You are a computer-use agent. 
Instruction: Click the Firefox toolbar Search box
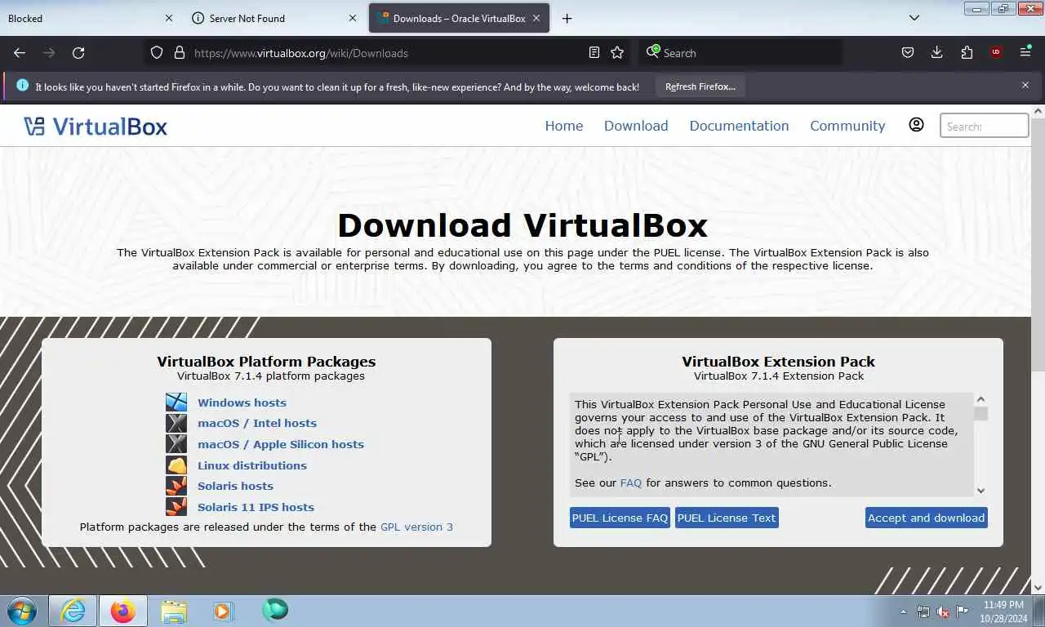click(x=741, y=52)
